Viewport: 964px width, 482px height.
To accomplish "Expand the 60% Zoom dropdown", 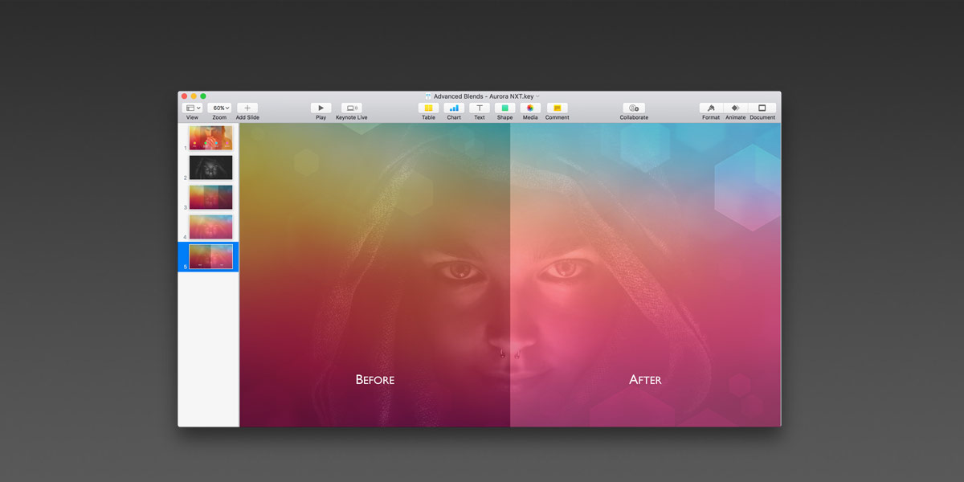I will pos(219,108).
